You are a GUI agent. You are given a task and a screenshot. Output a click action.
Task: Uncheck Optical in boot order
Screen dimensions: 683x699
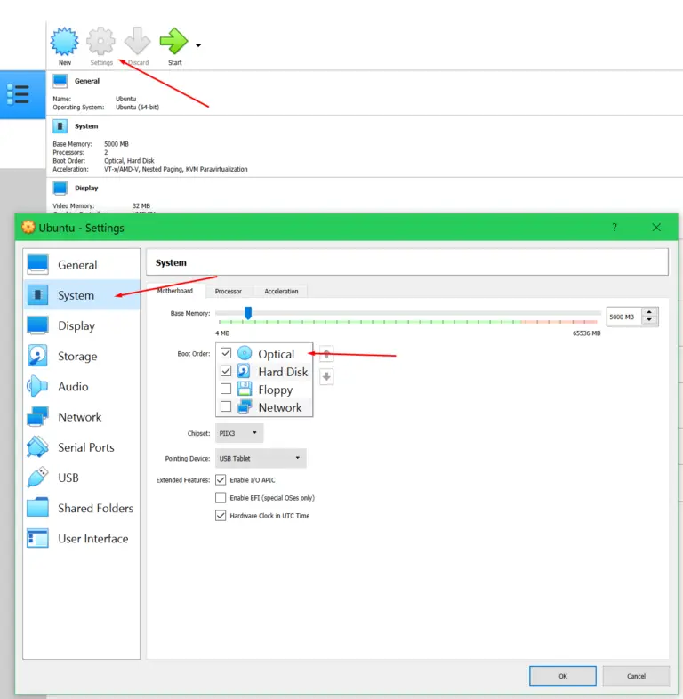coord(226,353)
